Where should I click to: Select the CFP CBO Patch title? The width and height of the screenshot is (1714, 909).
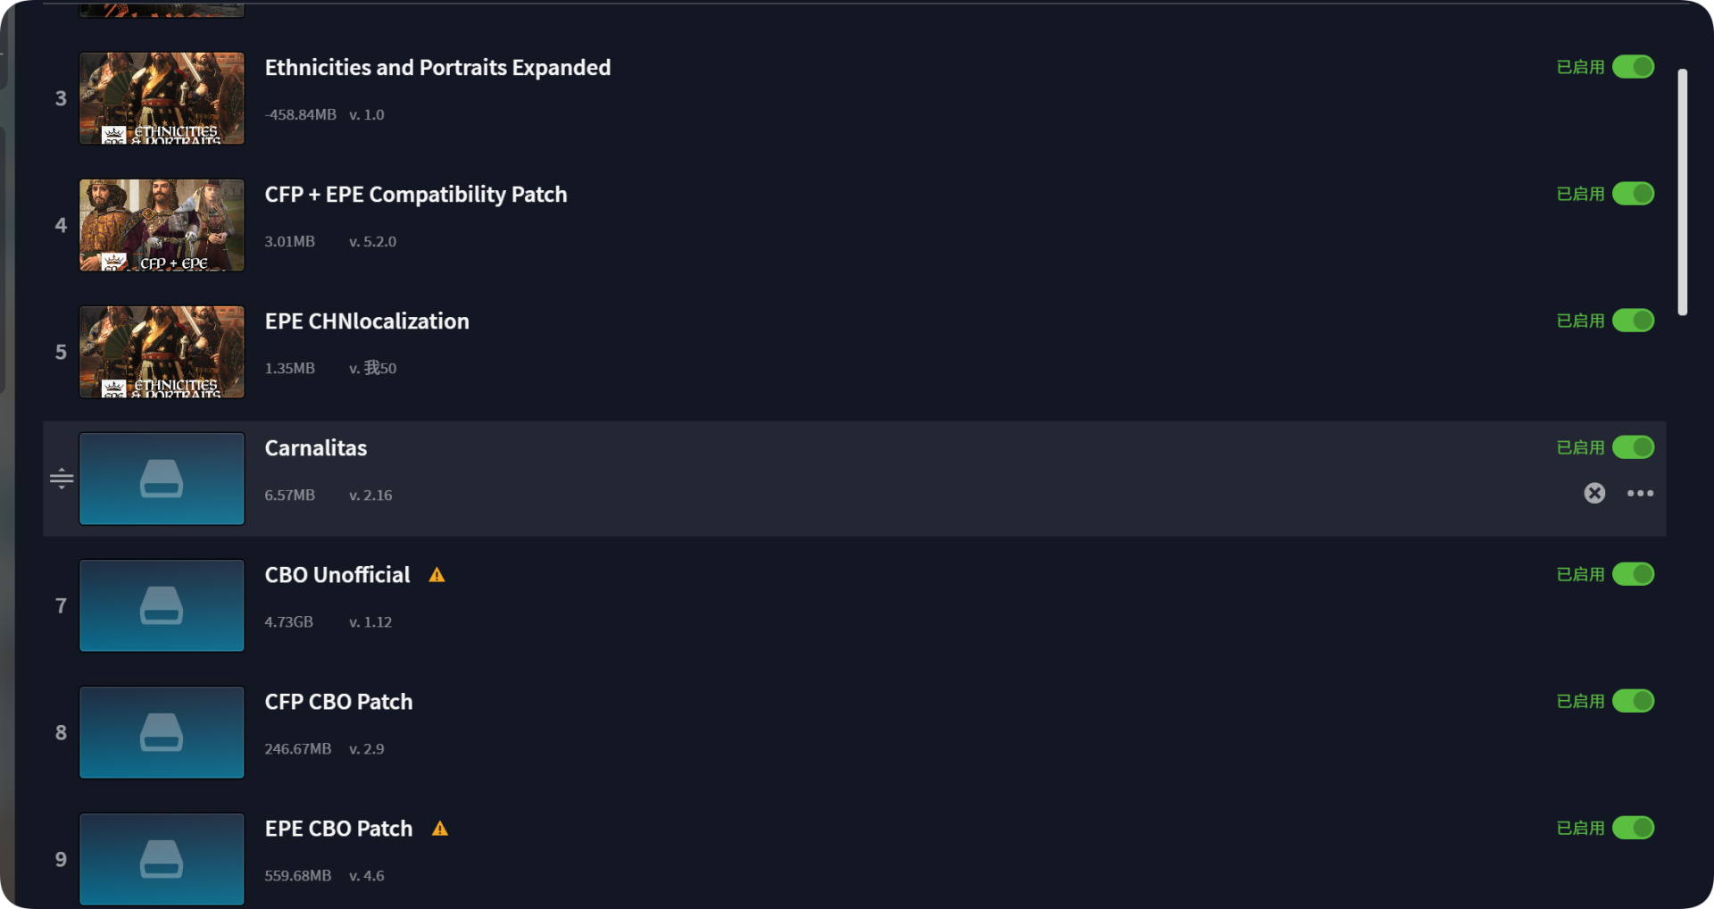338,702
